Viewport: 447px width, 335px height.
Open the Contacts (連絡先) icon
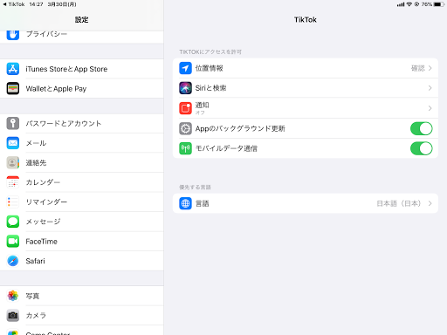click(x=13, y=162)
